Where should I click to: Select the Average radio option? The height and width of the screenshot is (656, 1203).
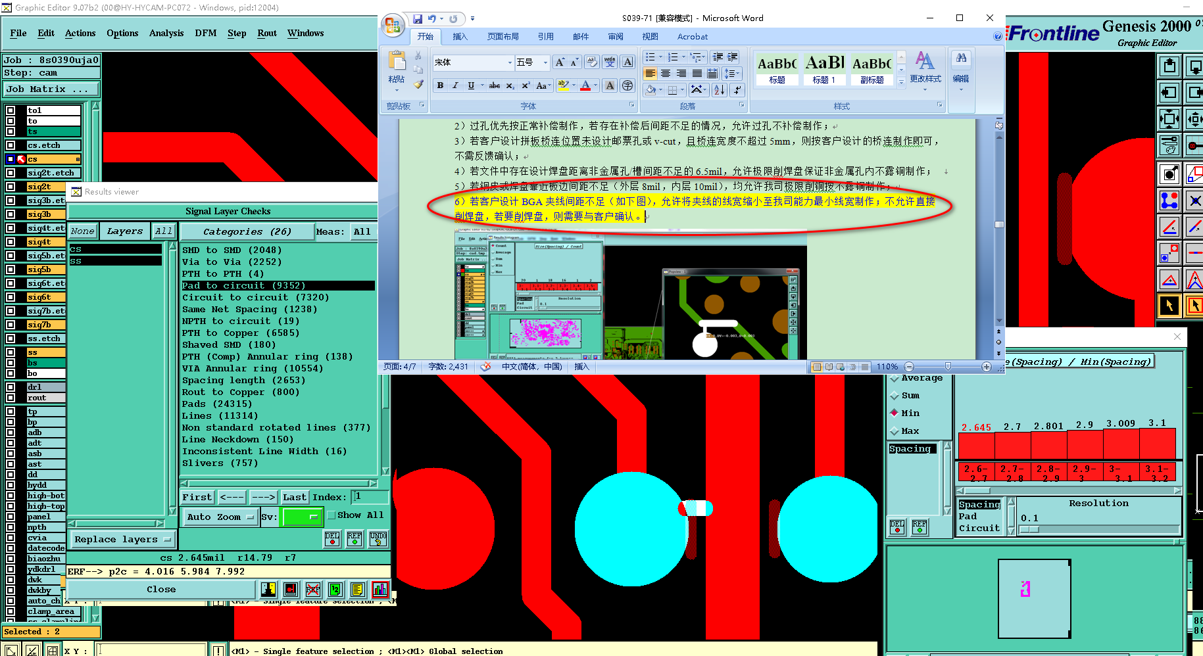click(894, 379)
